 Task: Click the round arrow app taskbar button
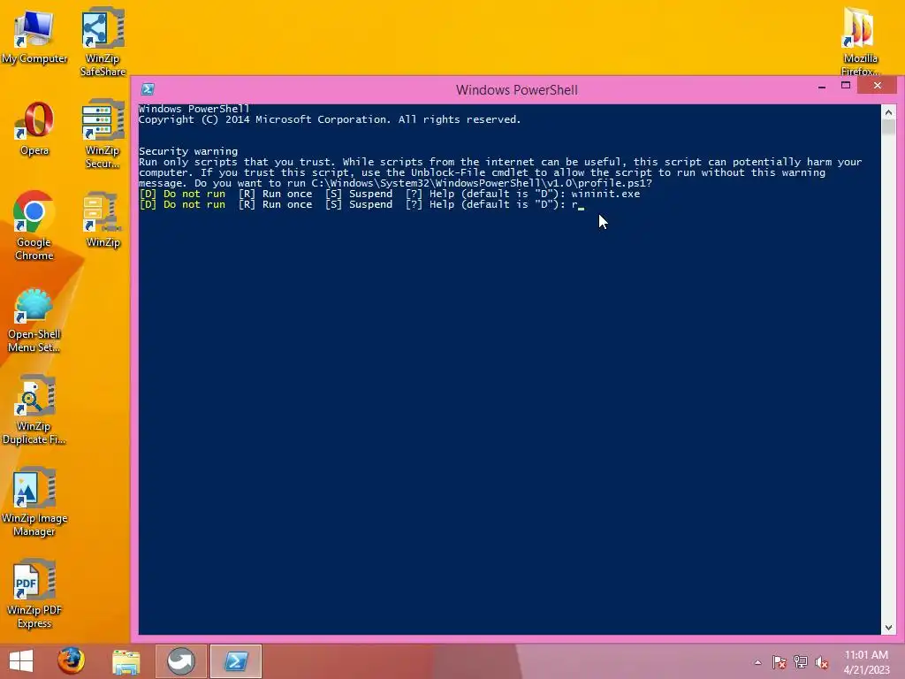coord(180,661)
